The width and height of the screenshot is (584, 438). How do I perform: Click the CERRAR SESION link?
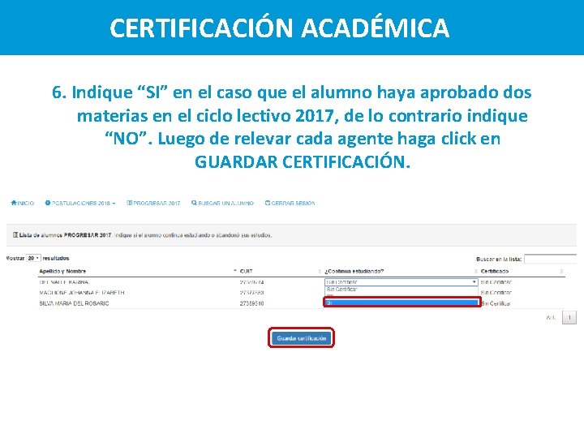pyautogui.click(x=290, y=203)
